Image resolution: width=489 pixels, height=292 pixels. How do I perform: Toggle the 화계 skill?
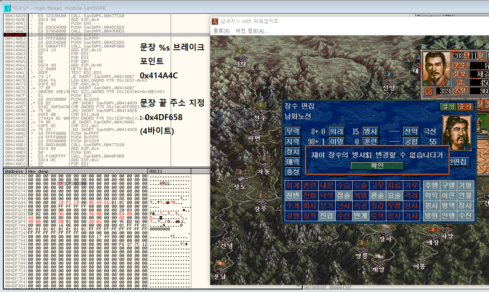(x=293, y=185)
